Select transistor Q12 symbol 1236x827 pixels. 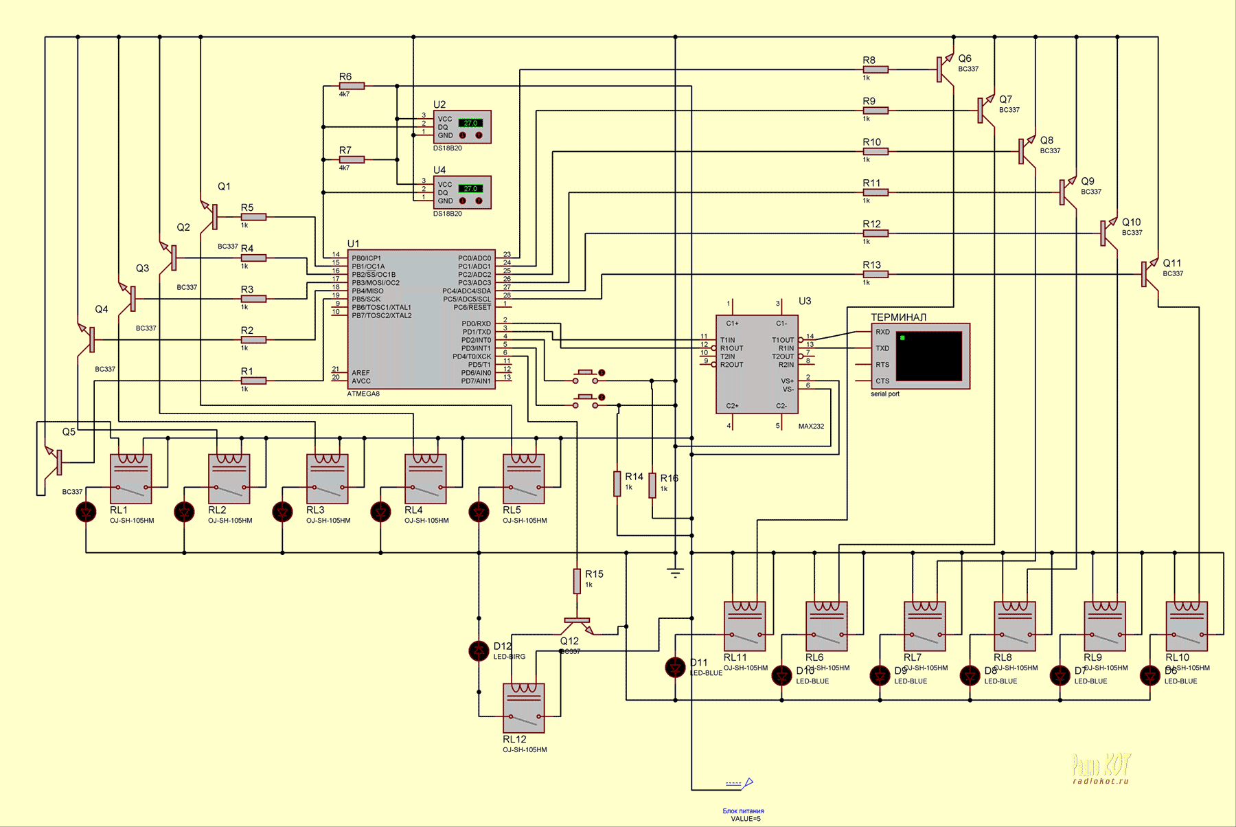(x=577, y=624)
